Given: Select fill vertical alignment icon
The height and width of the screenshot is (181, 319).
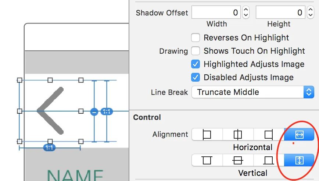Looking at the screenshot, I should 299,160.
